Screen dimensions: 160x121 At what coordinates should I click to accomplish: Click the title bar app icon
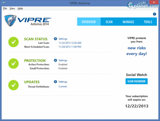4,3
